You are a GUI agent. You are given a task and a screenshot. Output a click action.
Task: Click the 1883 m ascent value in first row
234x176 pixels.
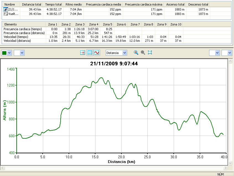tap(180, 10)
